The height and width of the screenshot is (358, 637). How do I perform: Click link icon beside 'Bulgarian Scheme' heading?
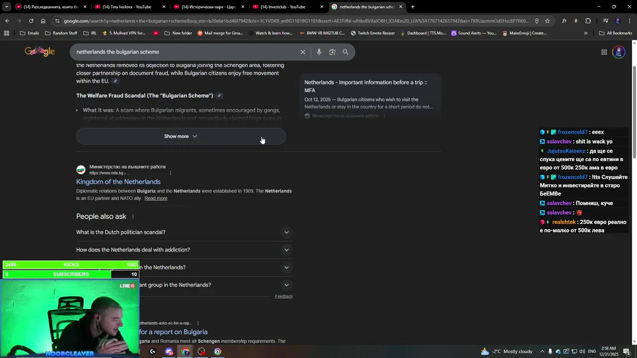(219, 95)
